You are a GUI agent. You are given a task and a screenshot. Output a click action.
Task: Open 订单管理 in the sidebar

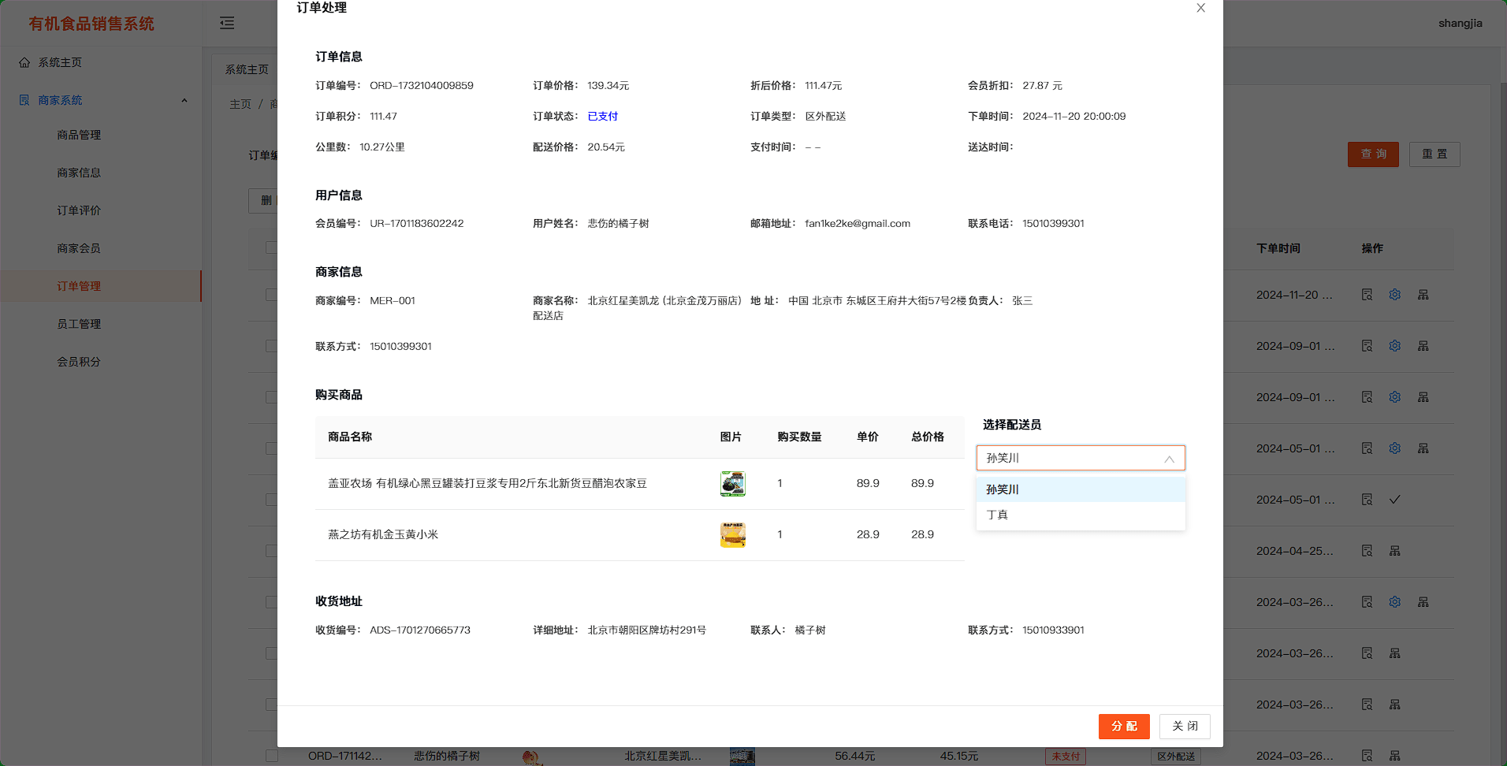tap(101, 286)
